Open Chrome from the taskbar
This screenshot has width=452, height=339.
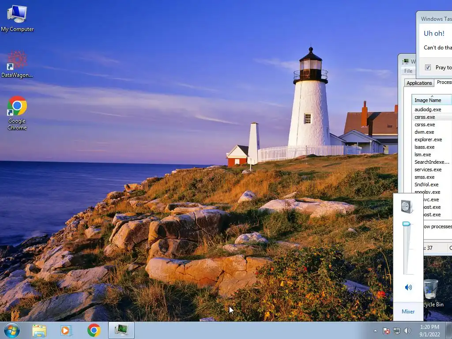(x=94, y=330)
